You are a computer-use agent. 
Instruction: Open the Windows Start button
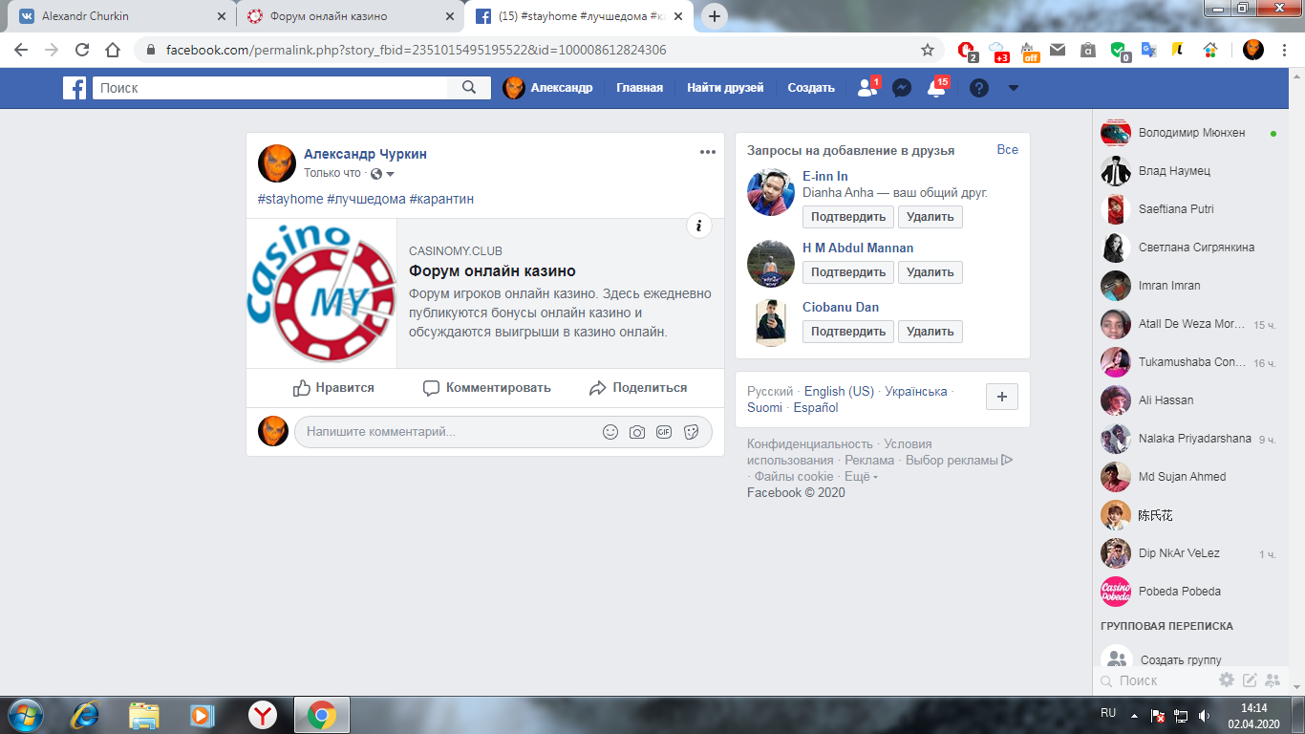coord(24,715)
